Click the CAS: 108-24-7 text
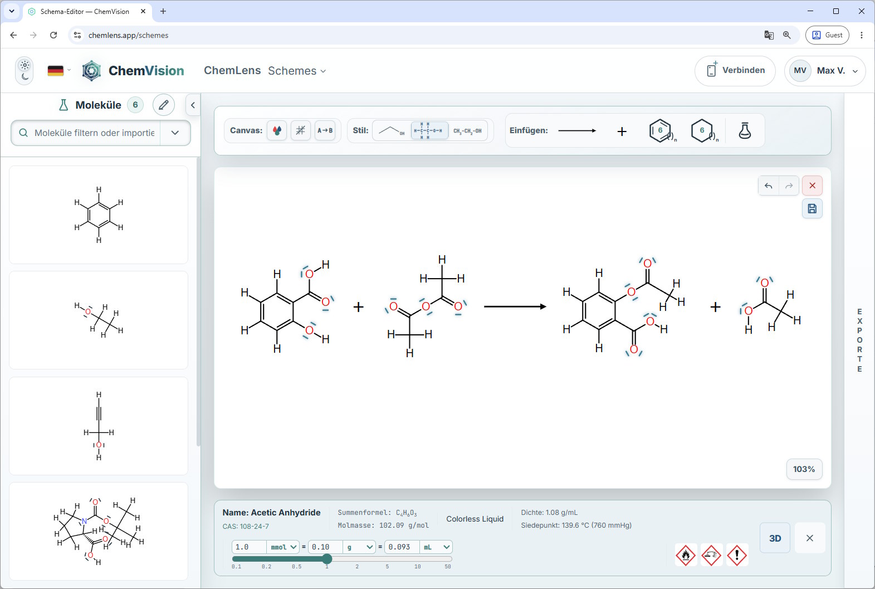Screen dimensions: 875x589 click(246, 527)
